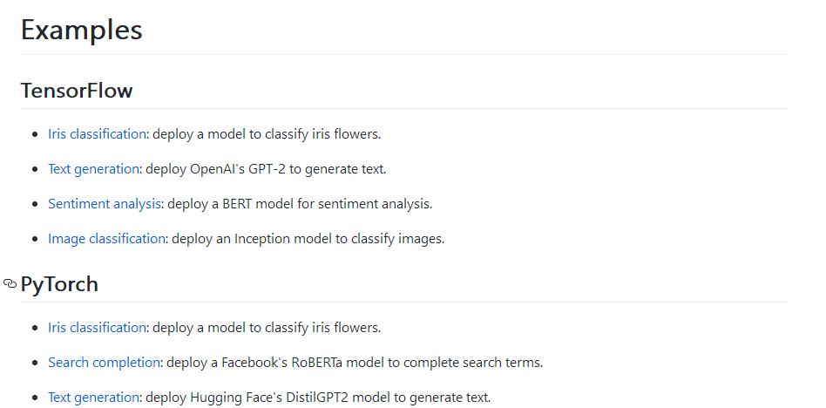Screen dimensions: 826x408
Task: Follow the Search completion link
Action: [x=105, y=363]
